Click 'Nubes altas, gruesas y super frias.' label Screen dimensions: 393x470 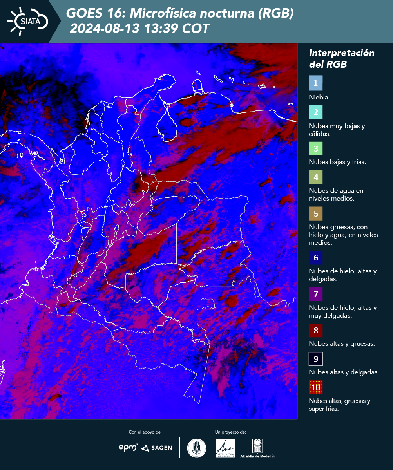point(339,405)
